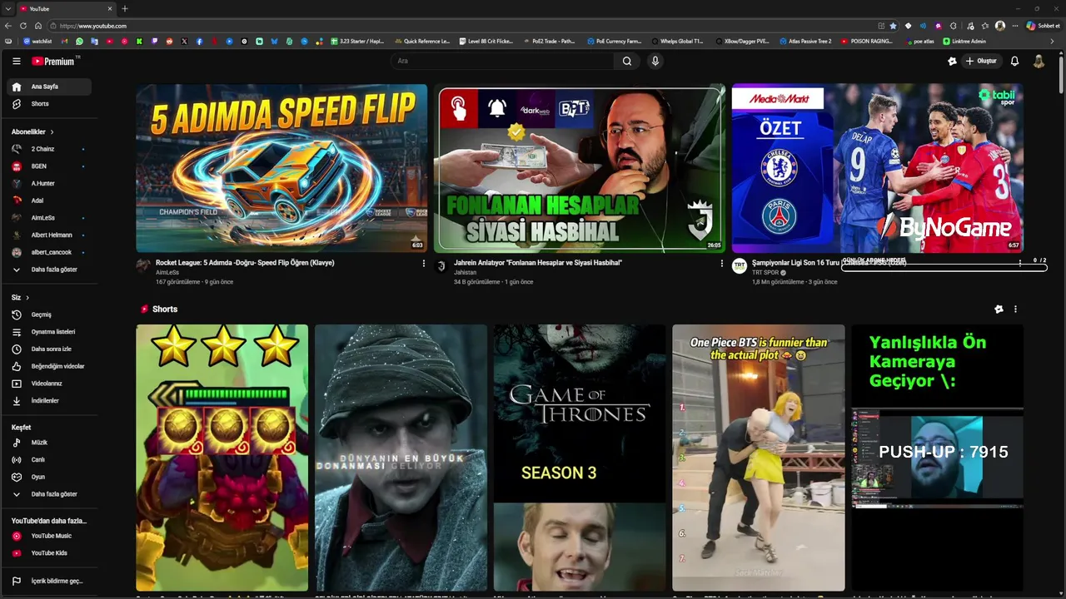Click the page vertical scrollbar

(1061, 75)
